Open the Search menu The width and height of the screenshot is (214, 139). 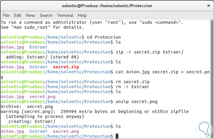coord(46,15)
